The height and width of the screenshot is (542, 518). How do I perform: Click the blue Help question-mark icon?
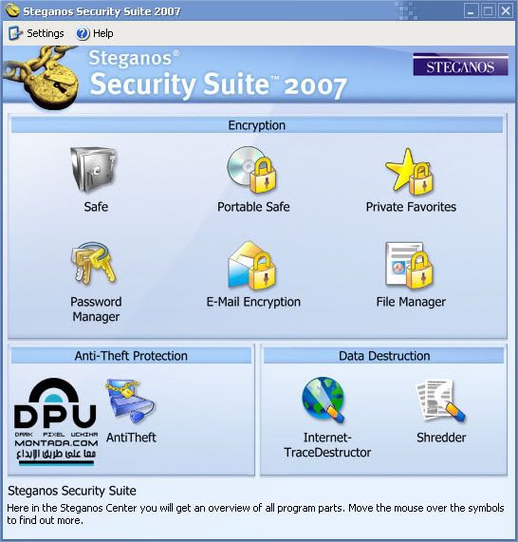coord(83,33)
